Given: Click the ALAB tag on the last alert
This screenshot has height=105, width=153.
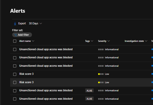Looking at the screenshot, I should tap(90, 99).
